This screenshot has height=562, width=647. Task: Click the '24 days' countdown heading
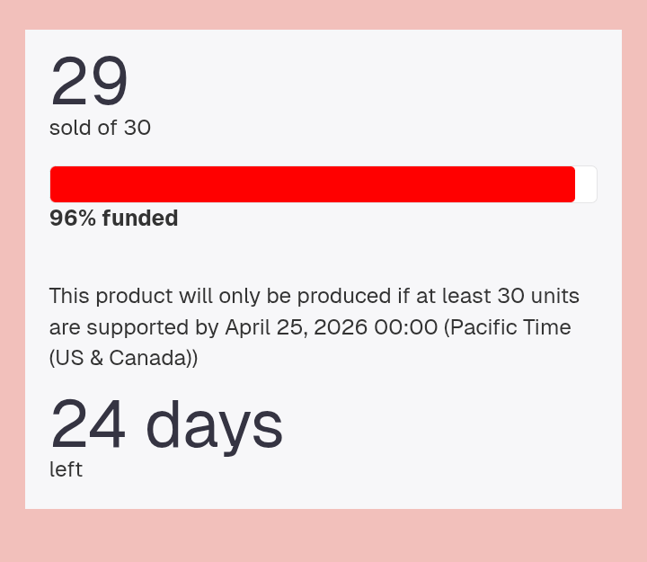[166, 425]
